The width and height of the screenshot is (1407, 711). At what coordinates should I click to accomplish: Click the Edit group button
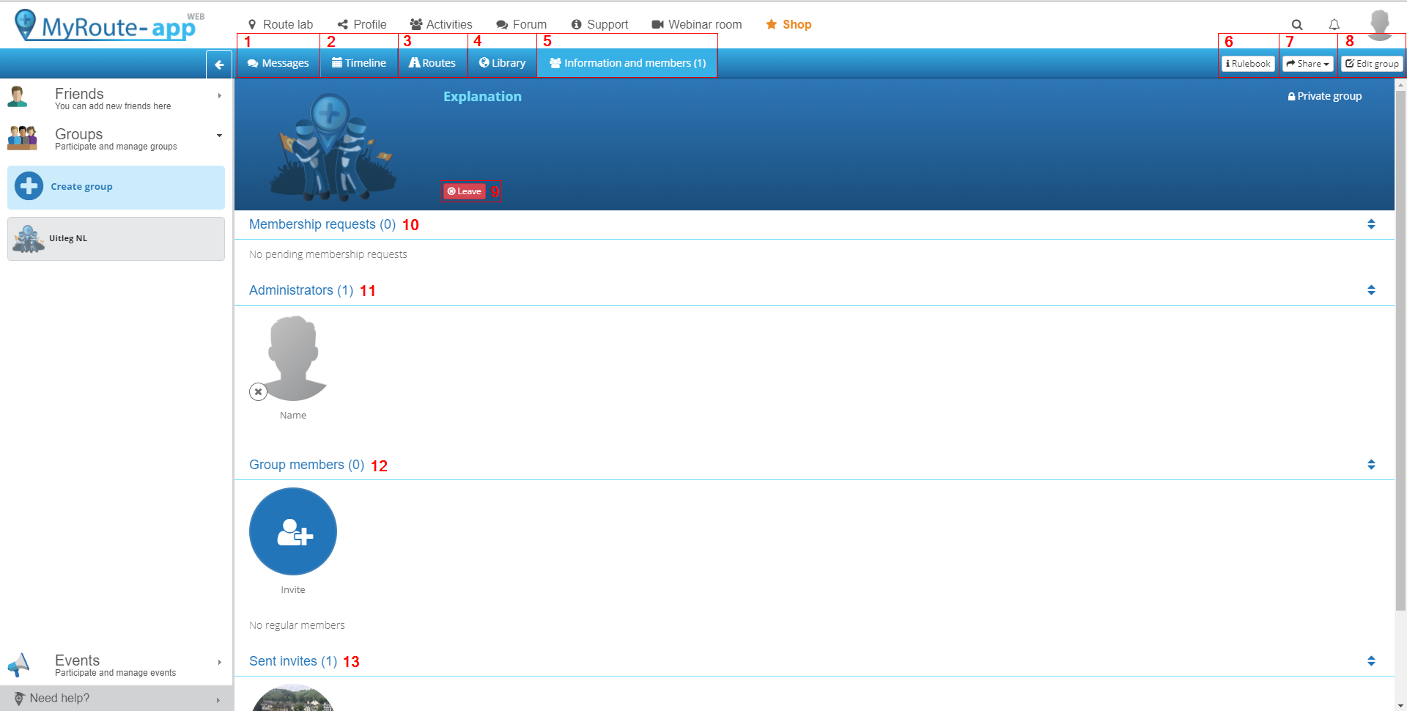pyautogui.click(x=1372, y=64)
